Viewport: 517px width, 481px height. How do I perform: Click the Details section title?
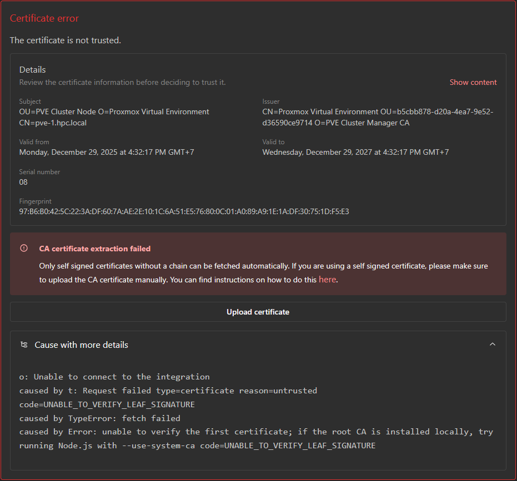pos(32,70)
